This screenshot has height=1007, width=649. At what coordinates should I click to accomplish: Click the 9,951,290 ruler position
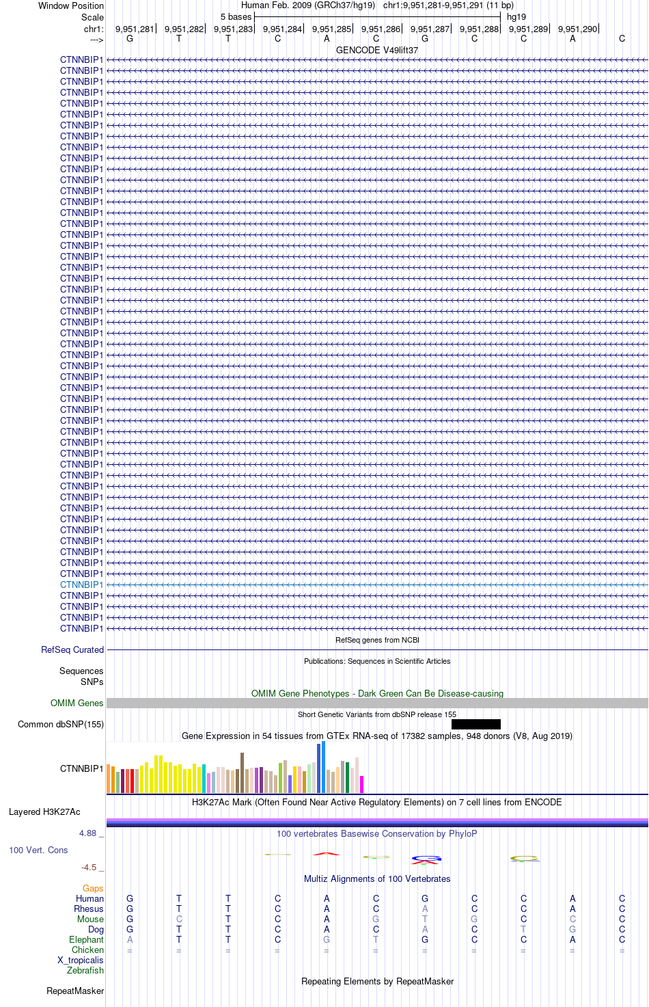pyautogui.click(x=577, y=29)
